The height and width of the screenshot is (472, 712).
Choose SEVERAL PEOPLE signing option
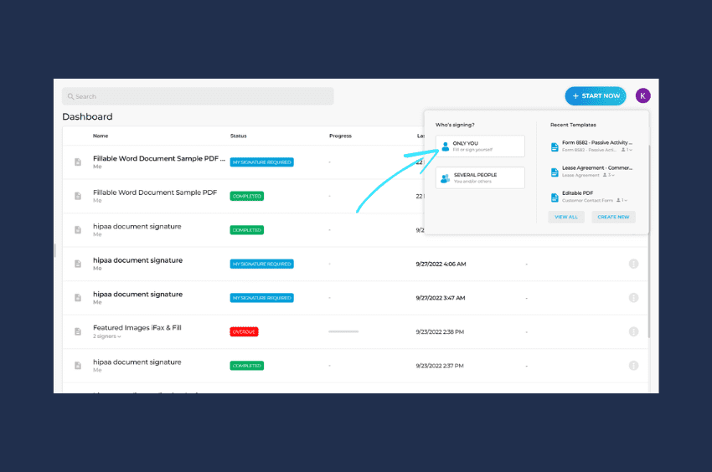(480, 177)
